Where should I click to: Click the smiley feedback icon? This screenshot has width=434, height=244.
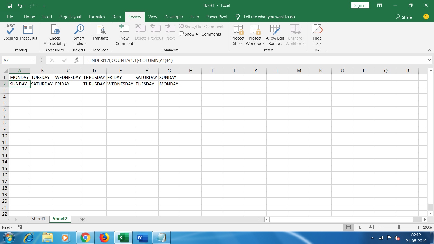[426, 17]
